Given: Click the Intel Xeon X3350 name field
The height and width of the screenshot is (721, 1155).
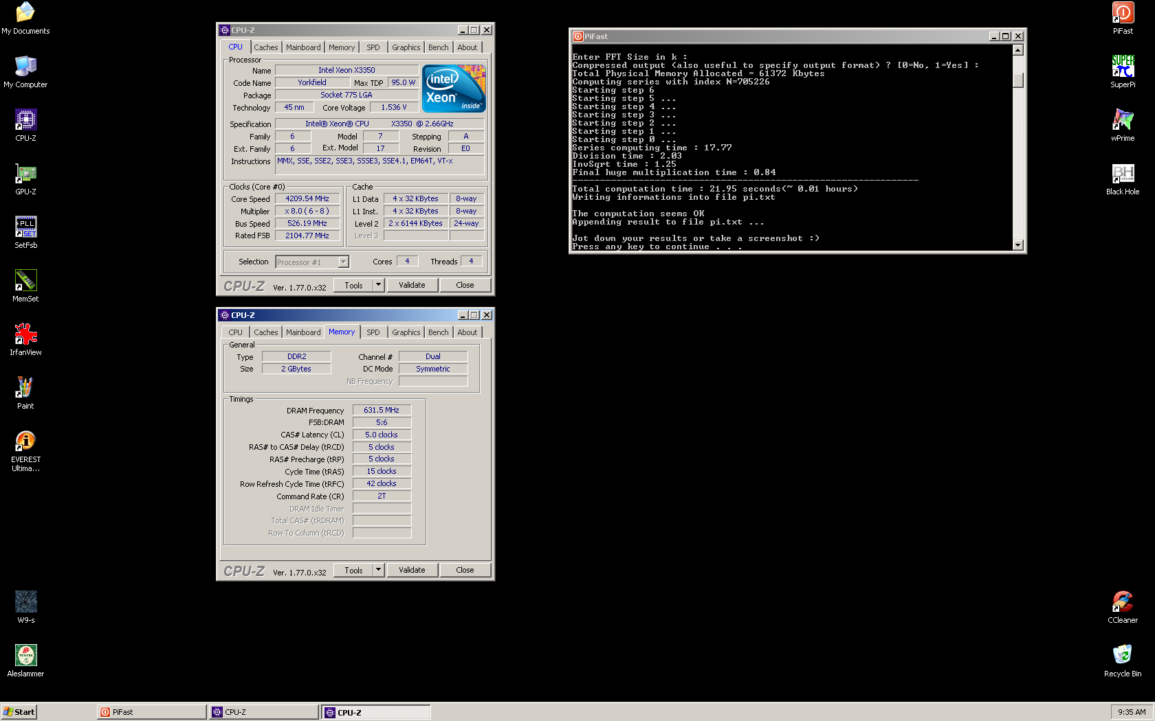Looking at the screenshot, I should click(x=346, y=70).
